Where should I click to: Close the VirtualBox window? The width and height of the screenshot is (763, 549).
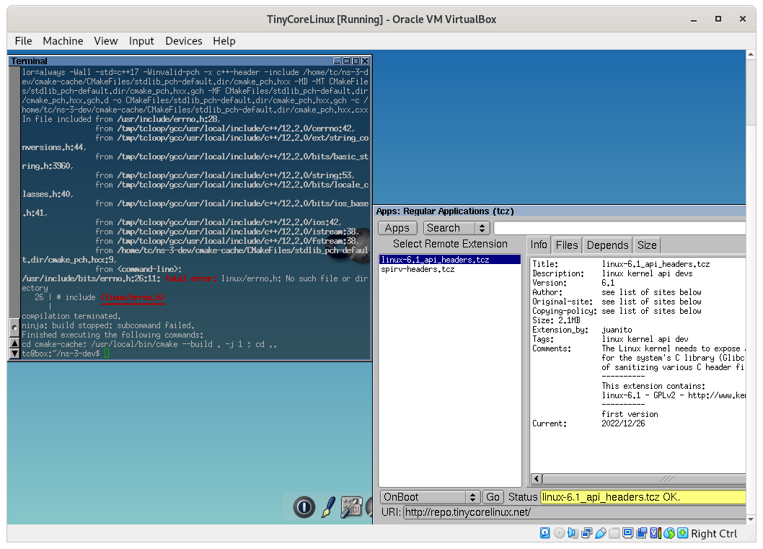tap(743, 19)
